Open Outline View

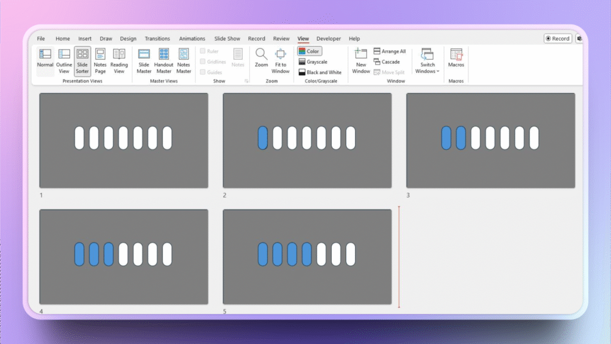click(64, 61)
